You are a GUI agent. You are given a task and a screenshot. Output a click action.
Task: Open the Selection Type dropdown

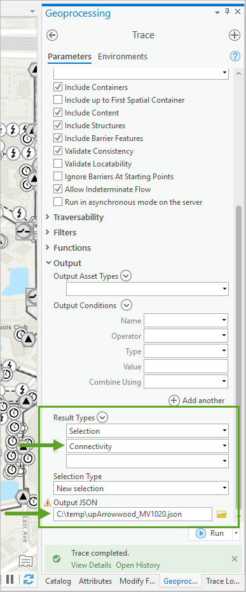pos(141,488)
